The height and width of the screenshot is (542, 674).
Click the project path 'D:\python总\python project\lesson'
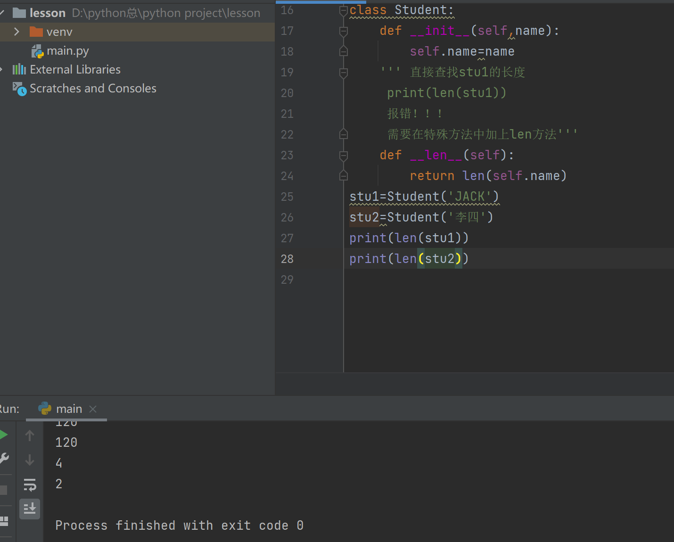(166, 13)
